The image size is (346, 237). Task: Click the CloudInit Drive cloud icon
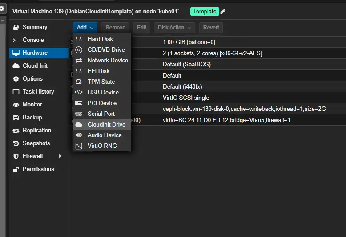(x=79, y=125)
